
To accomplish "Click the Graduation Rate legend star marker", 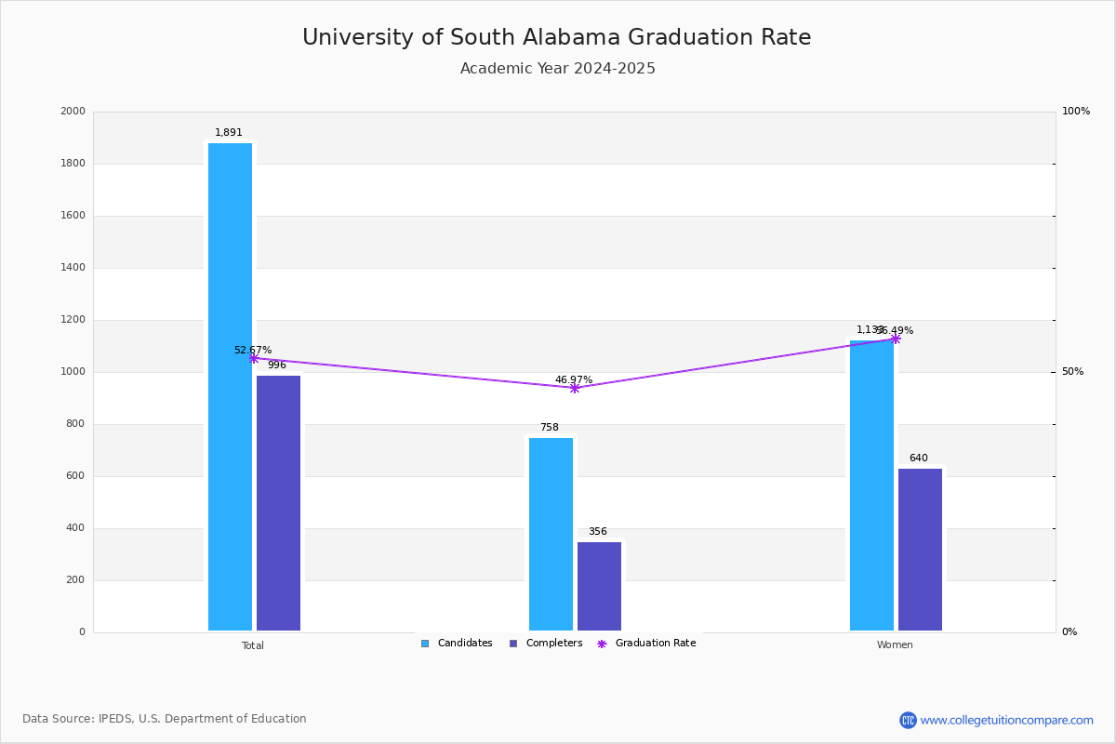I will click(x=602, y=644).
